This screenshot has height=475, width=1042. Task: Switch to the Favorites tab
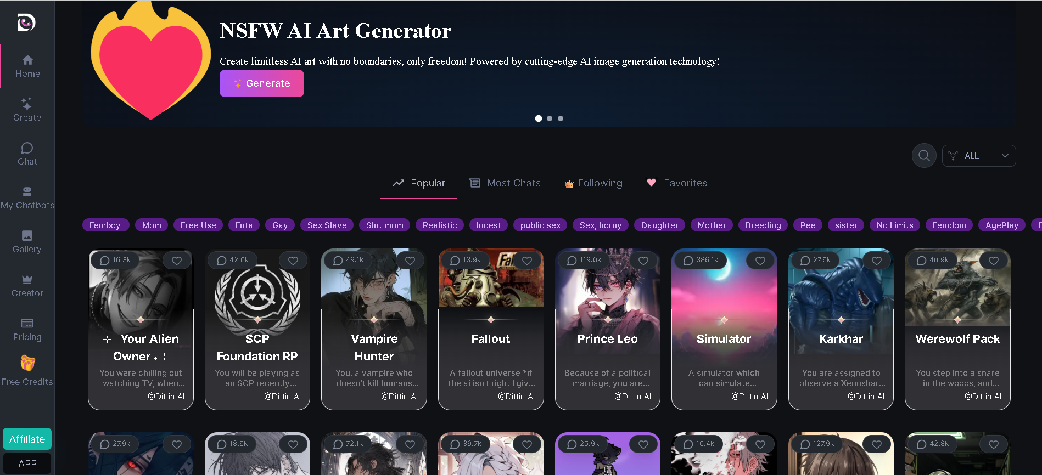click(677, 183)
